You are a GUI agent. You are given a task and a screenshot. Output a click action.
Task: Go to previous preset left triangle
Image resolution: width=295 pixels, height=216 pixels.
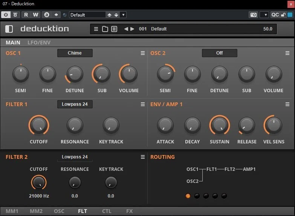(126, 29)
